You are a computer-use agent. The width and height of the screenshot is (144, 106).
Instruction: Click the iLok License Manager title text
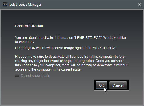click(x=25, y=5)
